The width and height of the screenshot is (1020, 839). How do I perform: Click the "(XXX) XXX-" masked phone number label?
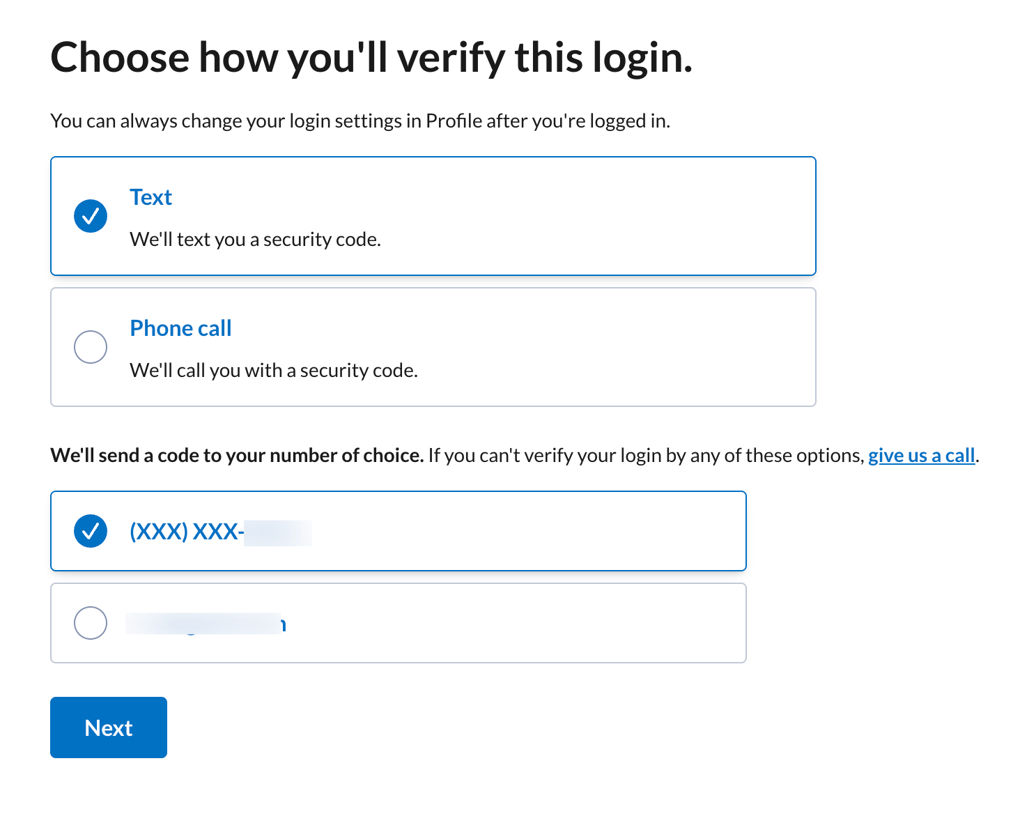186,532
